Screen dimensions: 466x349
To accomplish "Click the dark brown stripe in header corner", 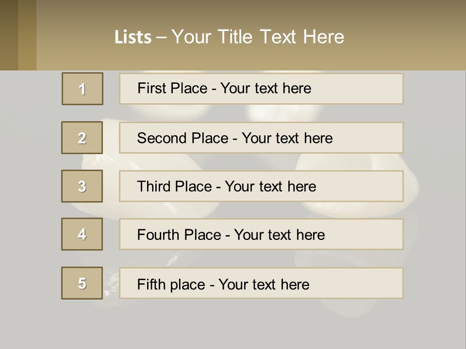I will 9,35.
